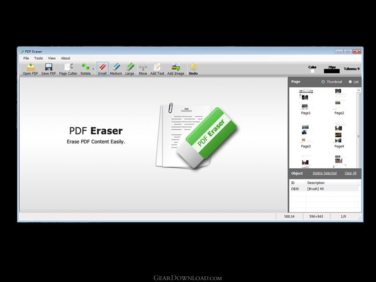Select the Small eraser
This screenshot has width=376, height=282.
pyautogui.click(x=102, y=69)
